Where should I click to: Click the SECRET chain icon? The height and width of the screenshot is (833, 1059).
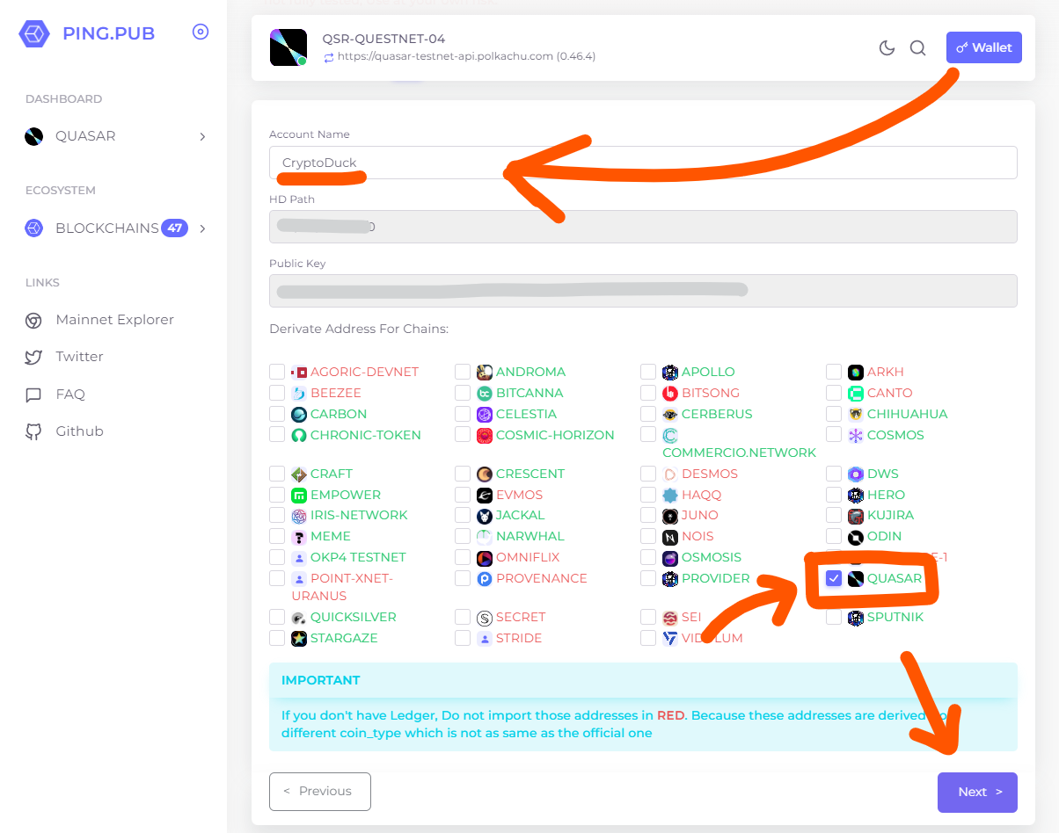click(484, 617)
